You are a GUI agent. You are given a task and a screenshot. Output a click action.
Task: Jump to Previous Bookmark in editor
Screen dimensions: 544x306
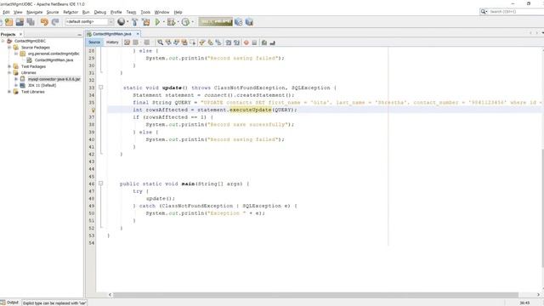coord(202,42)
